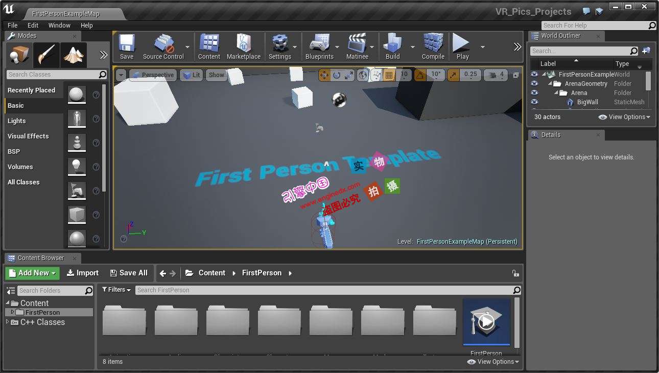This screenshot has width=659, height=373.
Task: Click the surface snapping icon in viewport
Action: (x=376, y=75)
